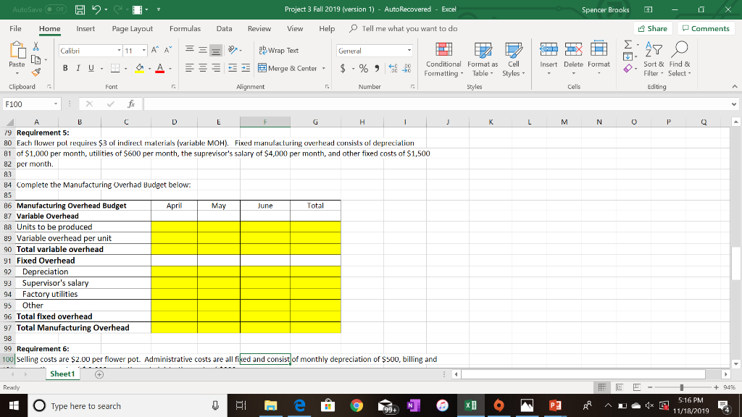Click Format cells button
Viewport: 742px width, 417px height.
(599, 59)
